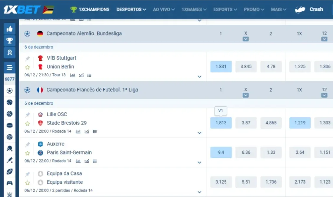Select the ice hockey icon in sidebar
Image resolution: width=333 pixels, height=197 pixels.
click(x=9, y=125)
